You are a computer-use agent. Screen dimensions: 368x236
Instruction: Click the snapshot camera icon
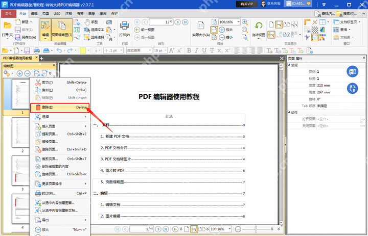(x=109, y=22)
